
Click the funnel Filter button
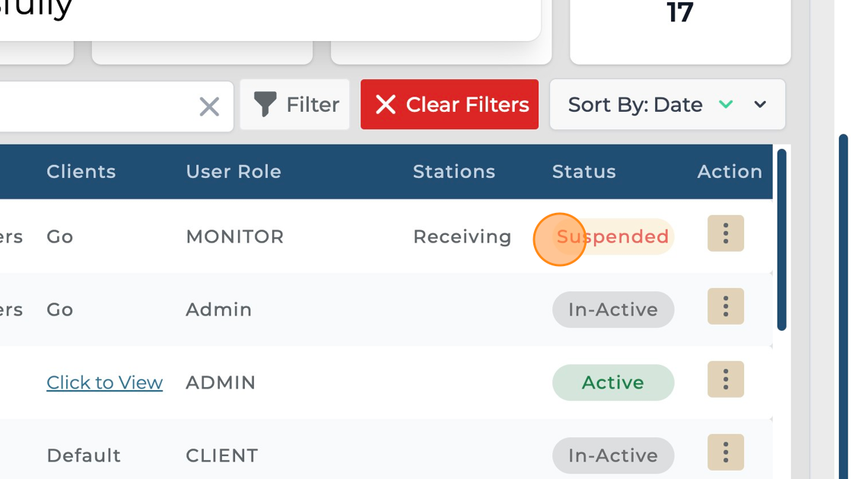pyautogui.click(x=295, y=104)
